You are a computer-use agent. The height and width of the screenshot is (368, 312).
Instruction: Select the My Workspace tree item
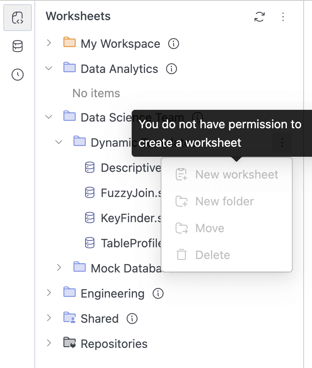[x=120, y=44]
